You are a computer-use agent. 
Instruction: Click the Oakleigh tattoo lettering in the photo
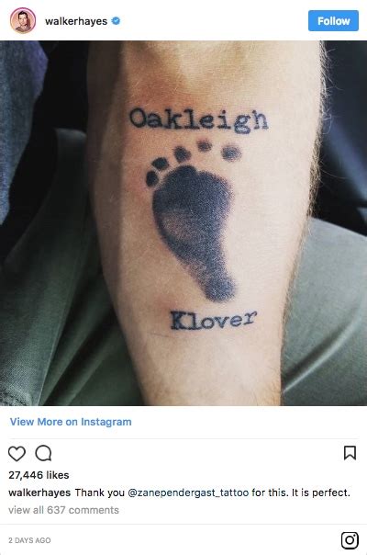199,120
